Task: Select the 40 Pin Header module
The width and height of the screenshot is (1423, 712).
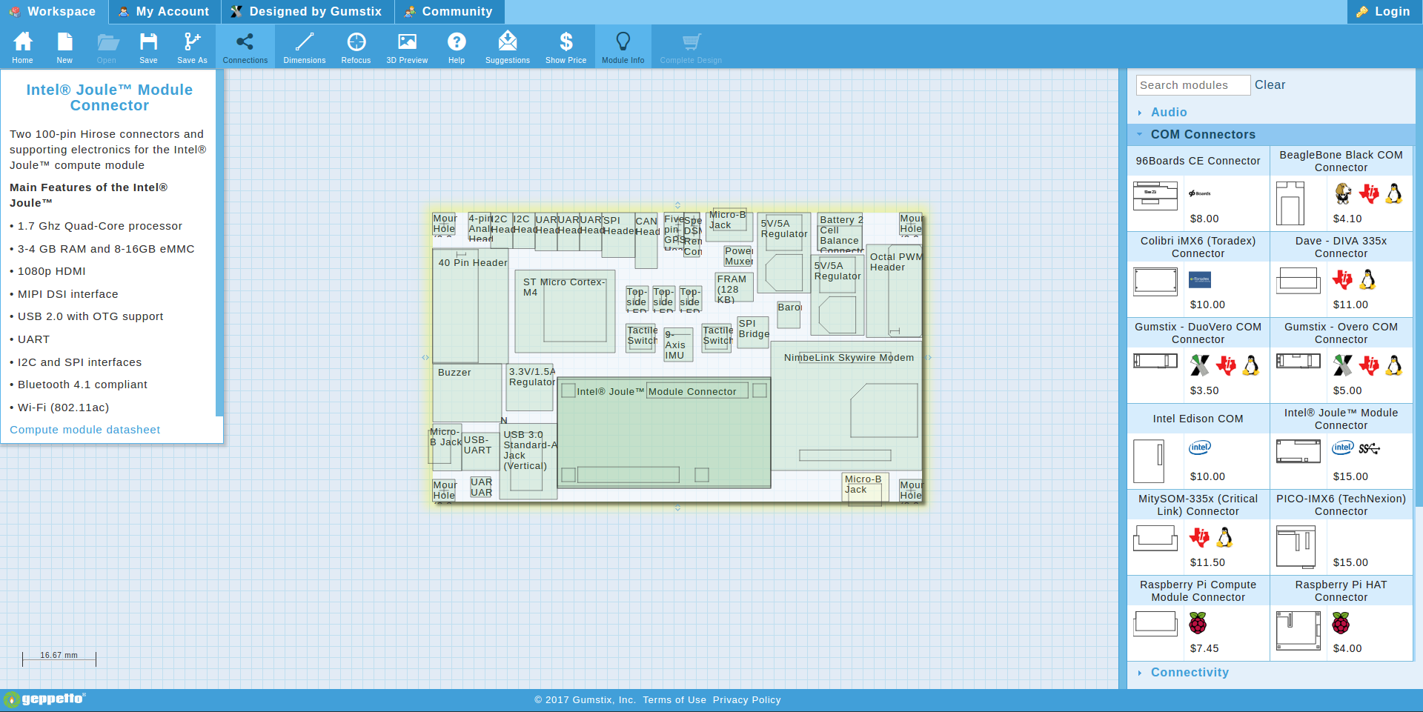Action: coord(471,305)
